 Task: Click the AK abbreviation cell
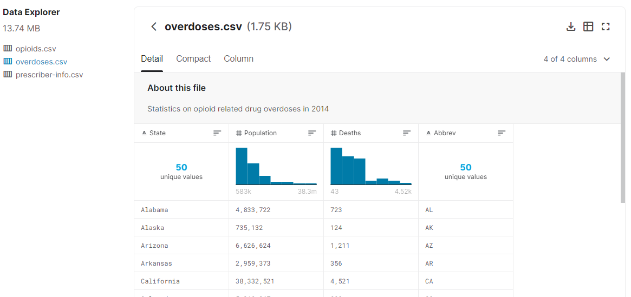[466, 227]
